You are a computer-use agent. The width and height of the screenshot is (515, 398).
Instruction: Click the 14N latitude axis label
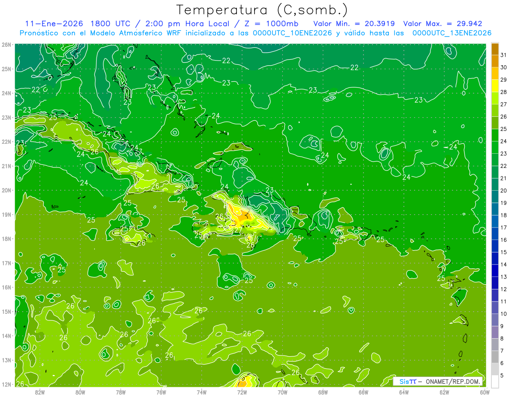point(6,336)
